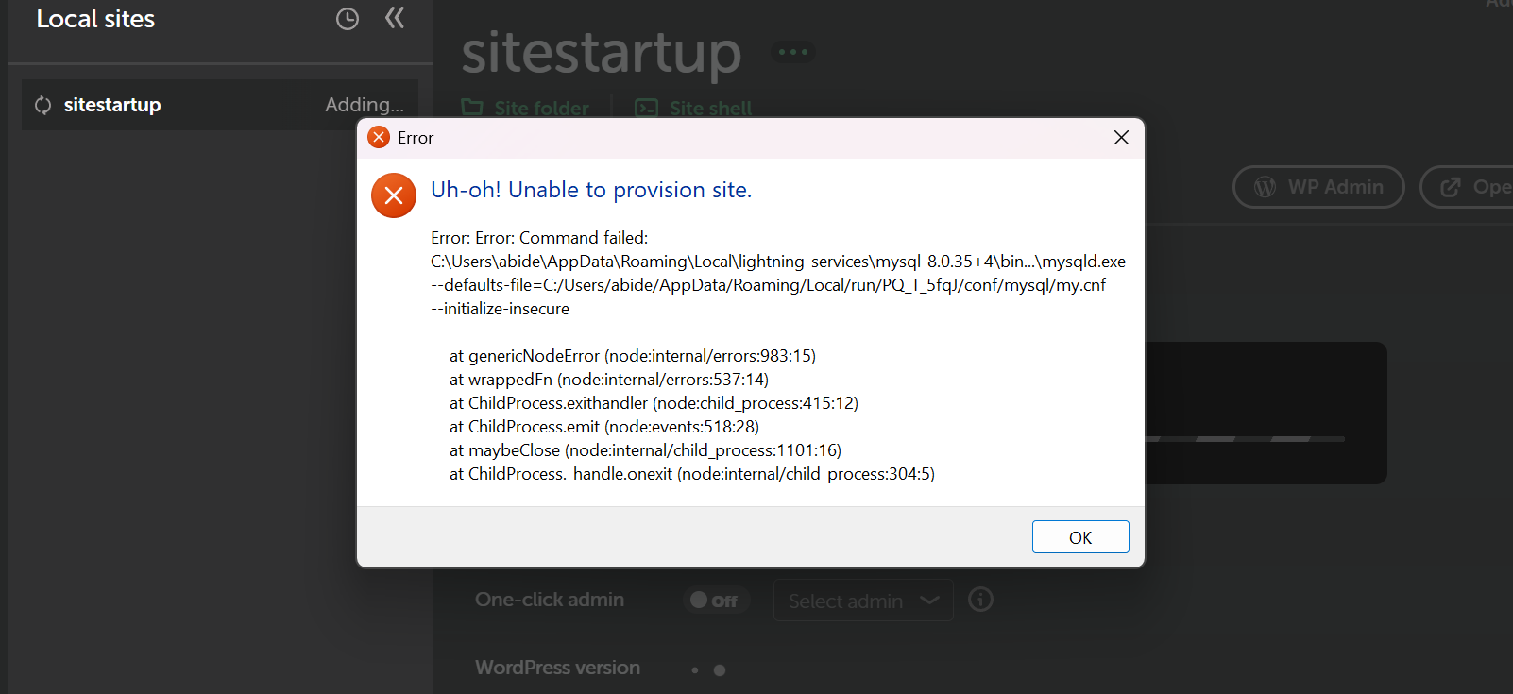Click the external-link icon on Open site
This screenshot has height=694, width=1513.
tap(1451, 187)
